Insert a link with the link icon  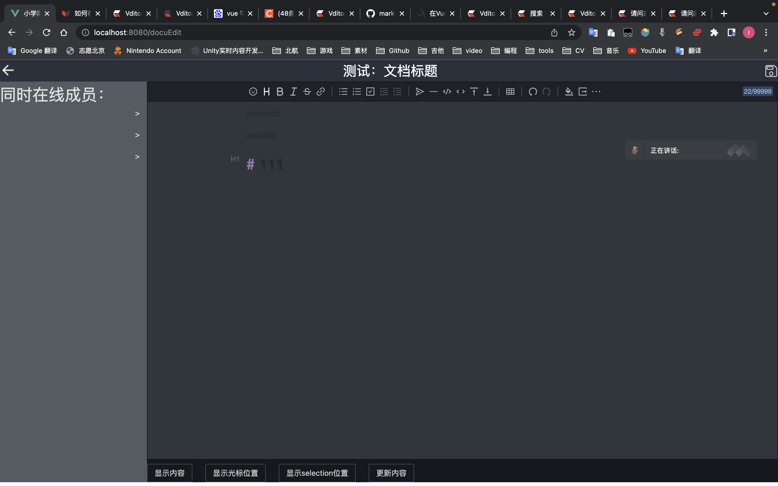[321, 92]
